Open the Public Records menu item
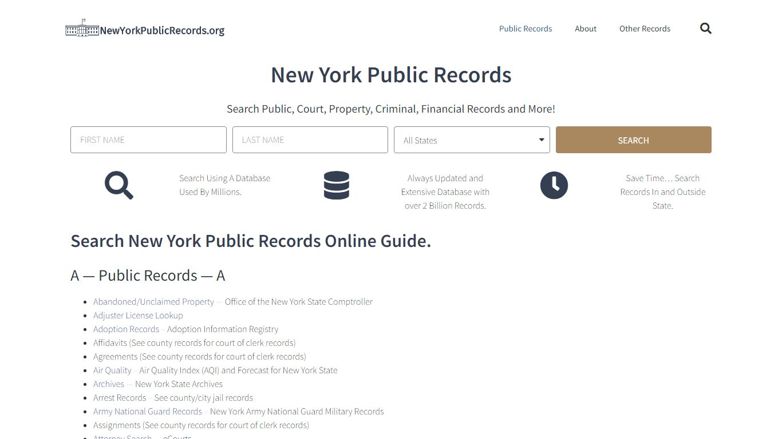 (525, 28)
